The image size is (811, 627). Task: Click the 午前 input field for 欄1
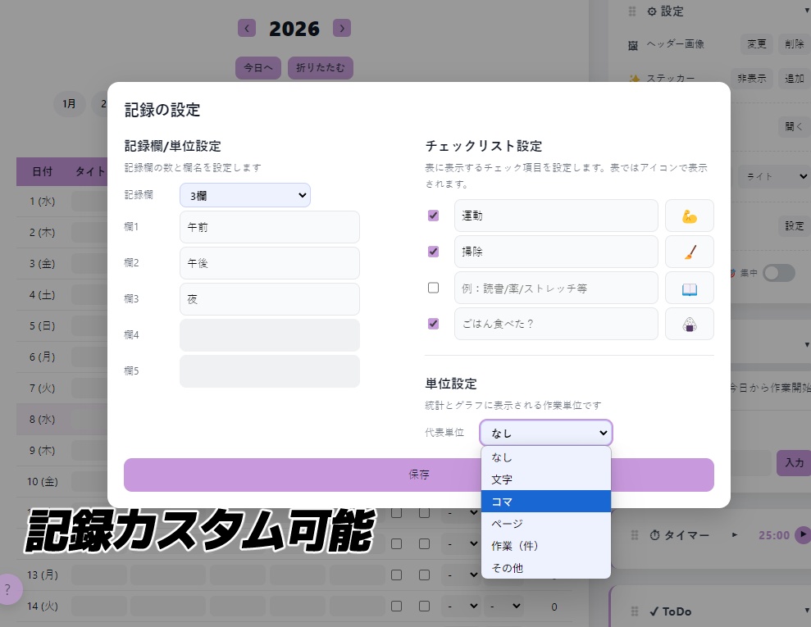pos(269,225)
